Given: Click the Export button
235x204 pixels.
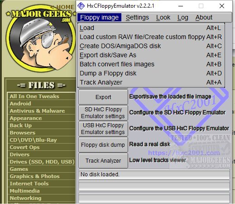Looking at the screenshot, I should click(103, 97).
